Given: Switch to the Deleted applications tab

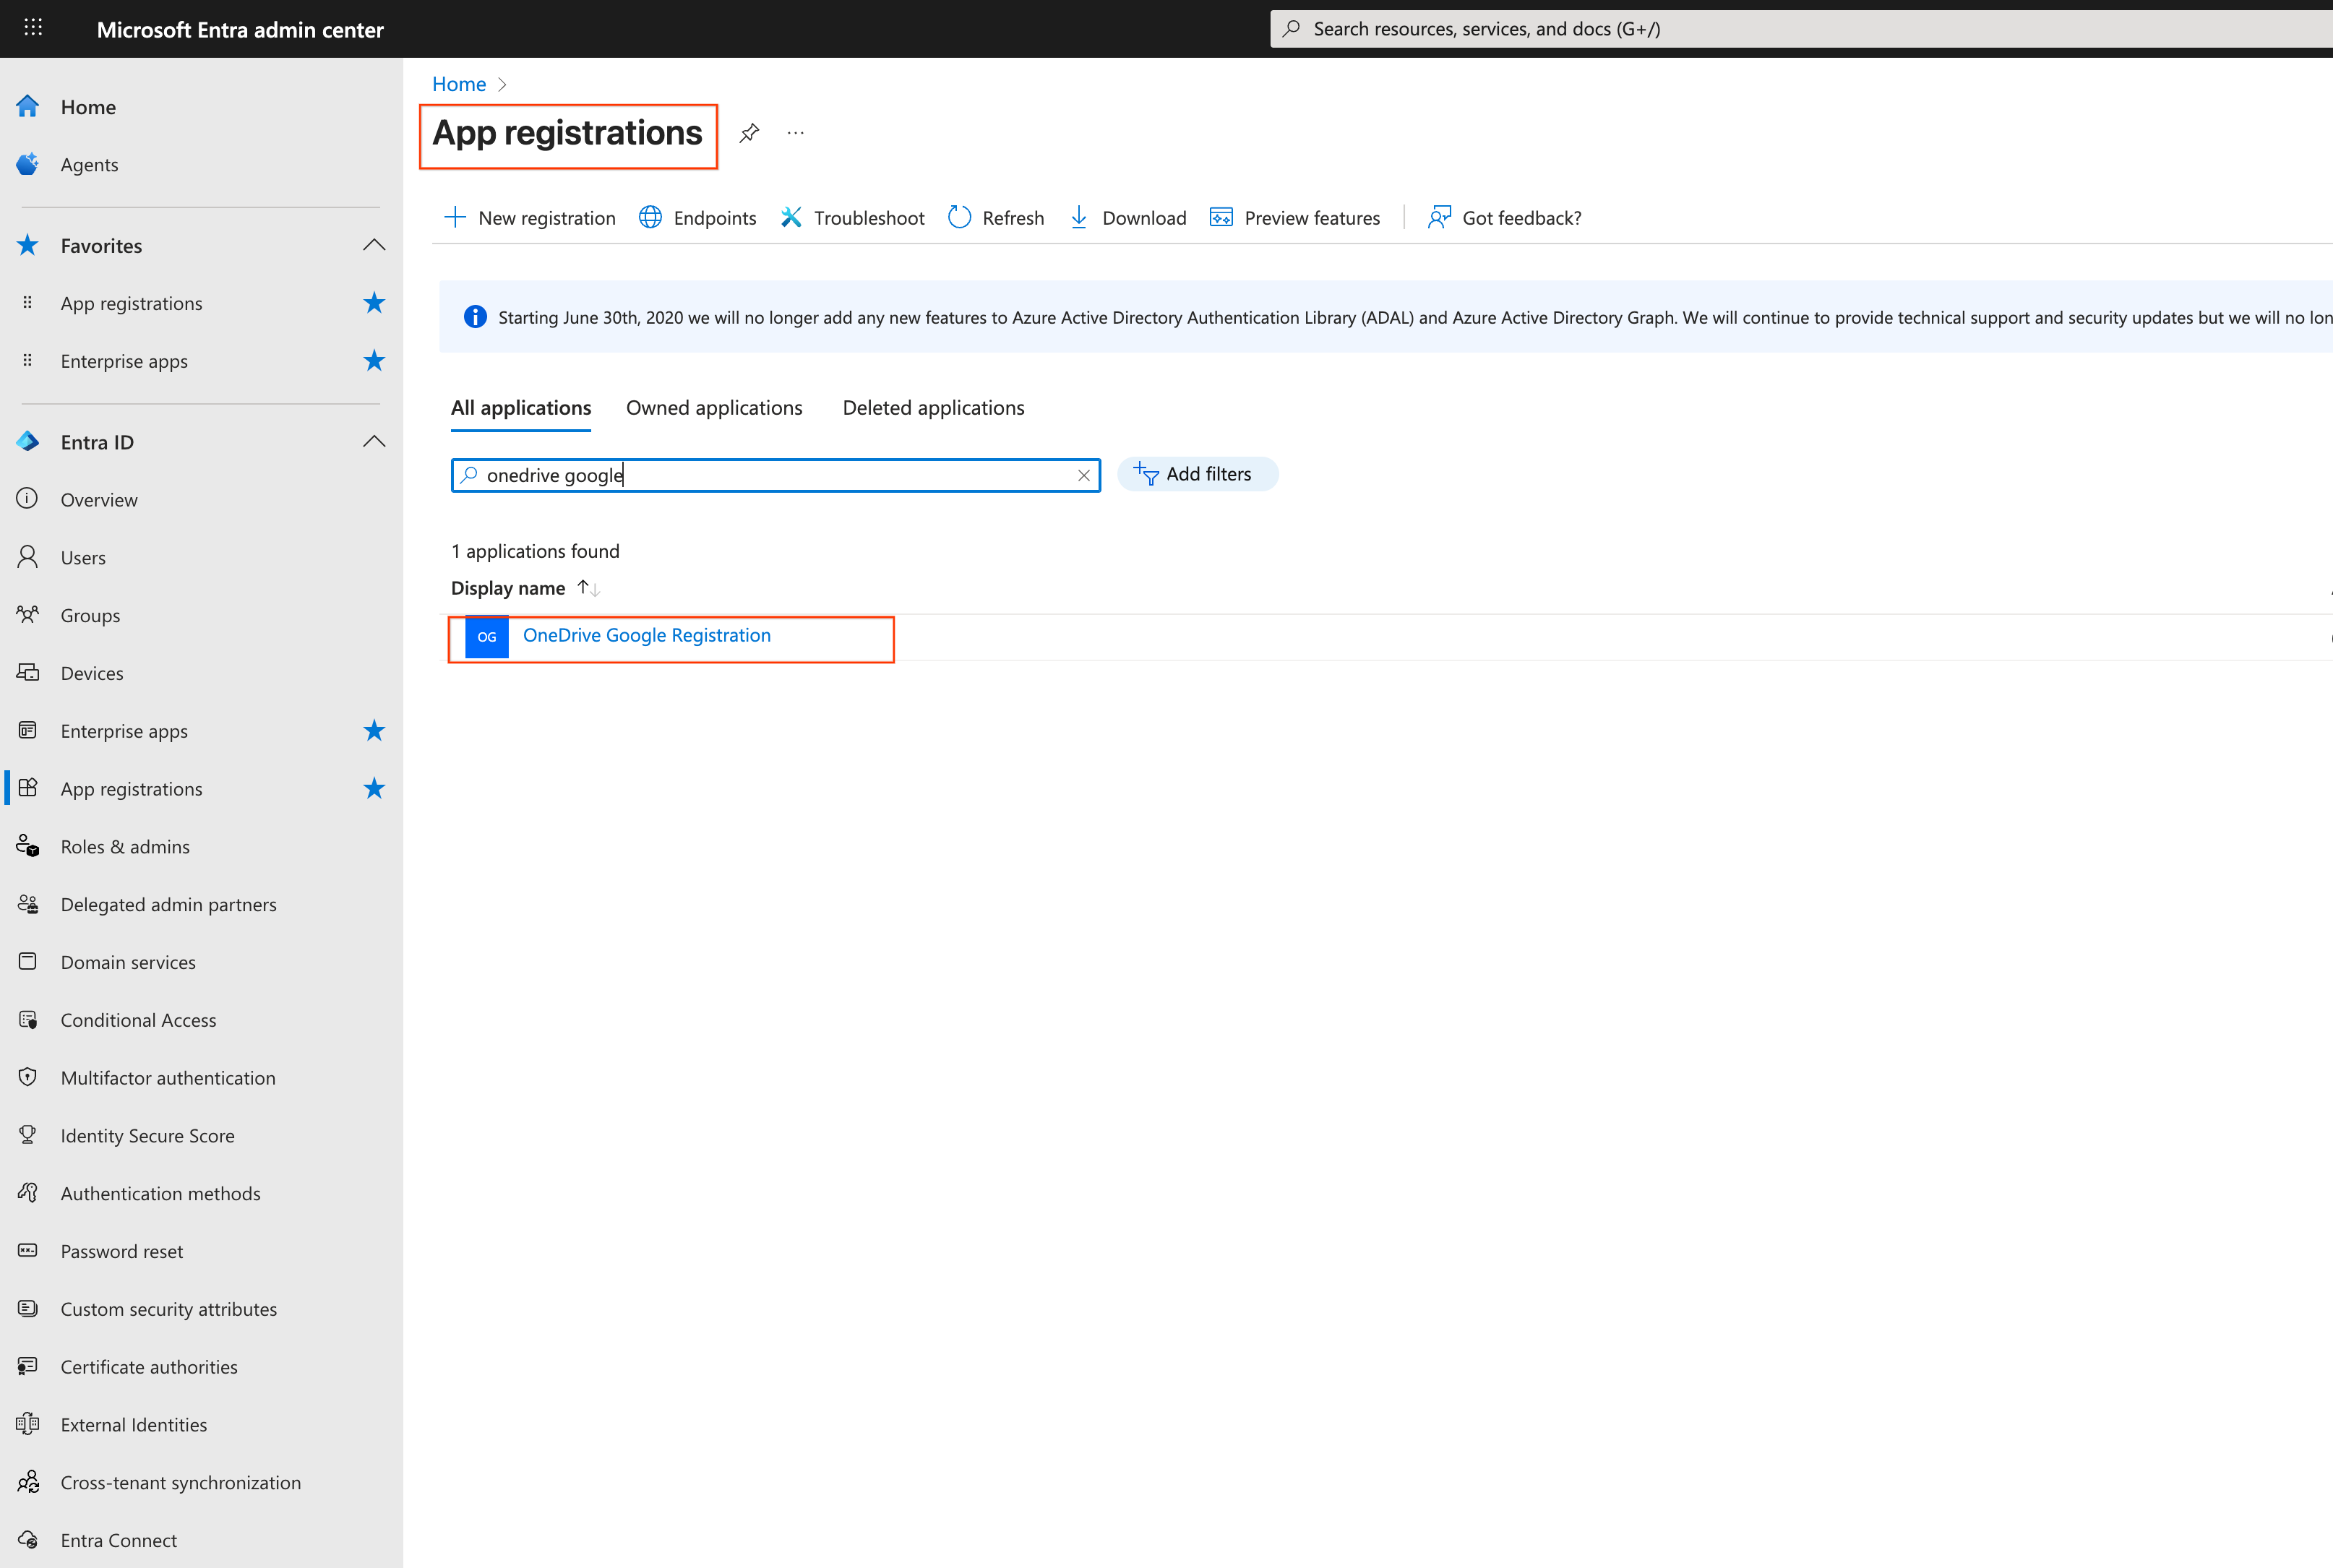Looking at the screenshot, I should tap(933, 407).
